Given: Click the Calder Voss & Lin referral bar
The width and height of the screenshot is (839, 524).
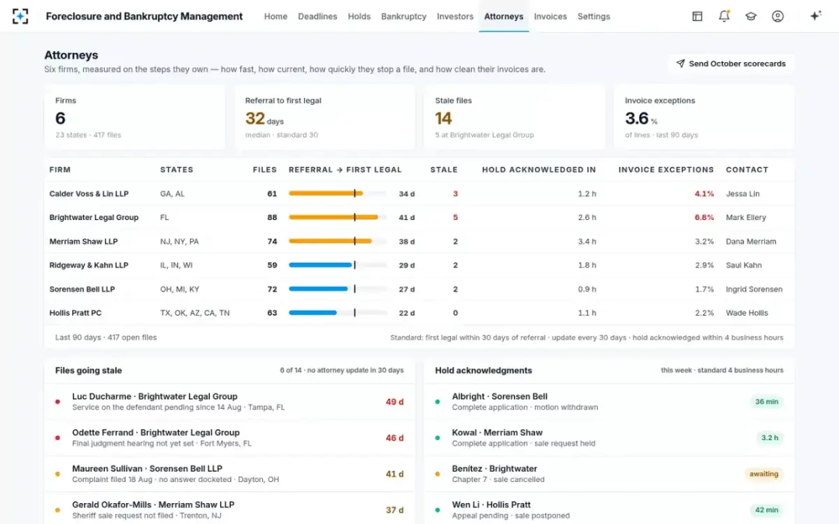Looking at the screenshot, I should pos(338,194).
